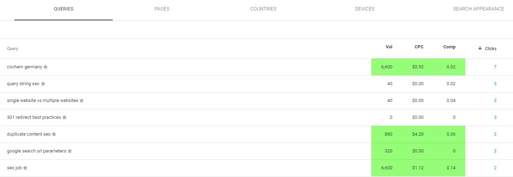Open the Countries tab
This screenshot has height=177, width=513.
click(x=263, y=9)
